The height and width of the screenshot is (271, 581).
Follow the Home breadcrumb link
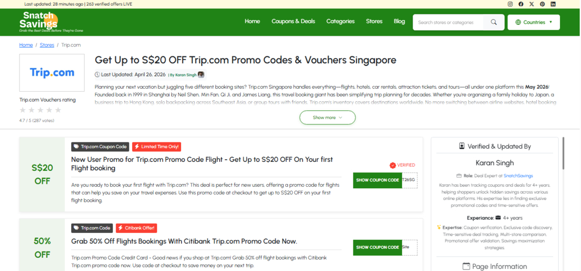tap(26, 45)
